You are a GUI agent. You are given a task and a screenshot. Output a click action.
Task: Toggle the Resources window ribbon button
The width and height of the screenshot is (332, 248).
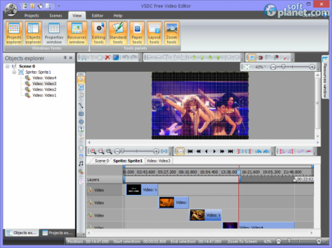click(76, 33)
